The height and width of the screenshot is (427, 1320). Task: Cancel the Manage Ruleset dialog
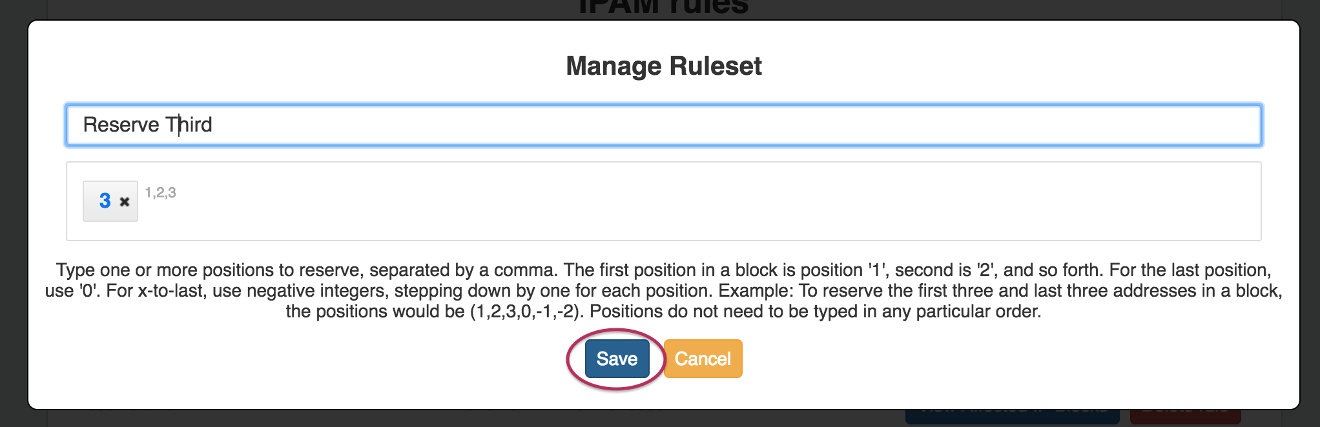click(703, 359)
